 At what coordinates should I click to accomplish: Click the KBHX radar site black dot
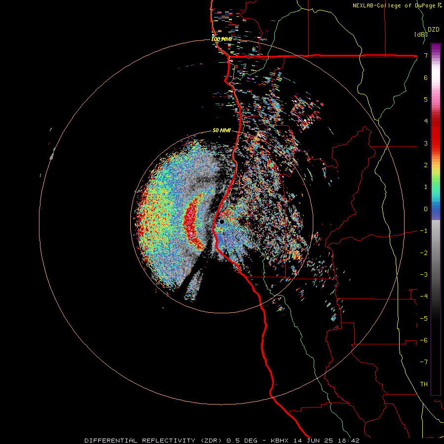pos(222,222)
